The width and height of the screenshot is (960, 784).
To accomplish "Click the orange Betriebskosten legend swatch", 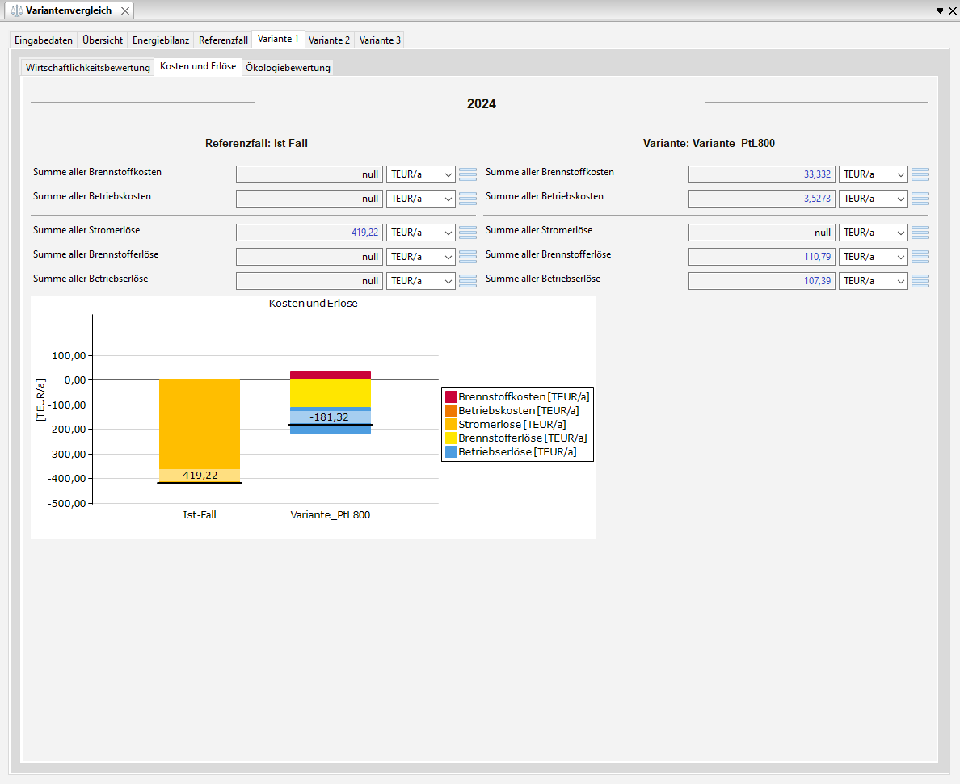I will point(451,411).
